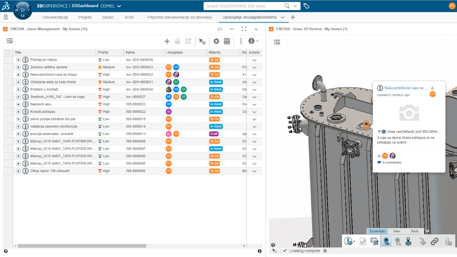Expand the 'Preklop pri rotaciji' issue row
The width and height of the screenshot is (457, 257).
[19, 60]
